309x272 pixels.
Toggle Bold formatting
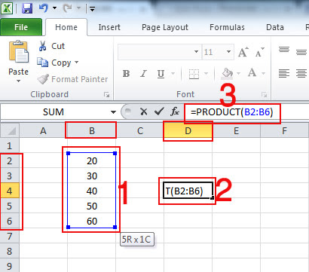126,74
